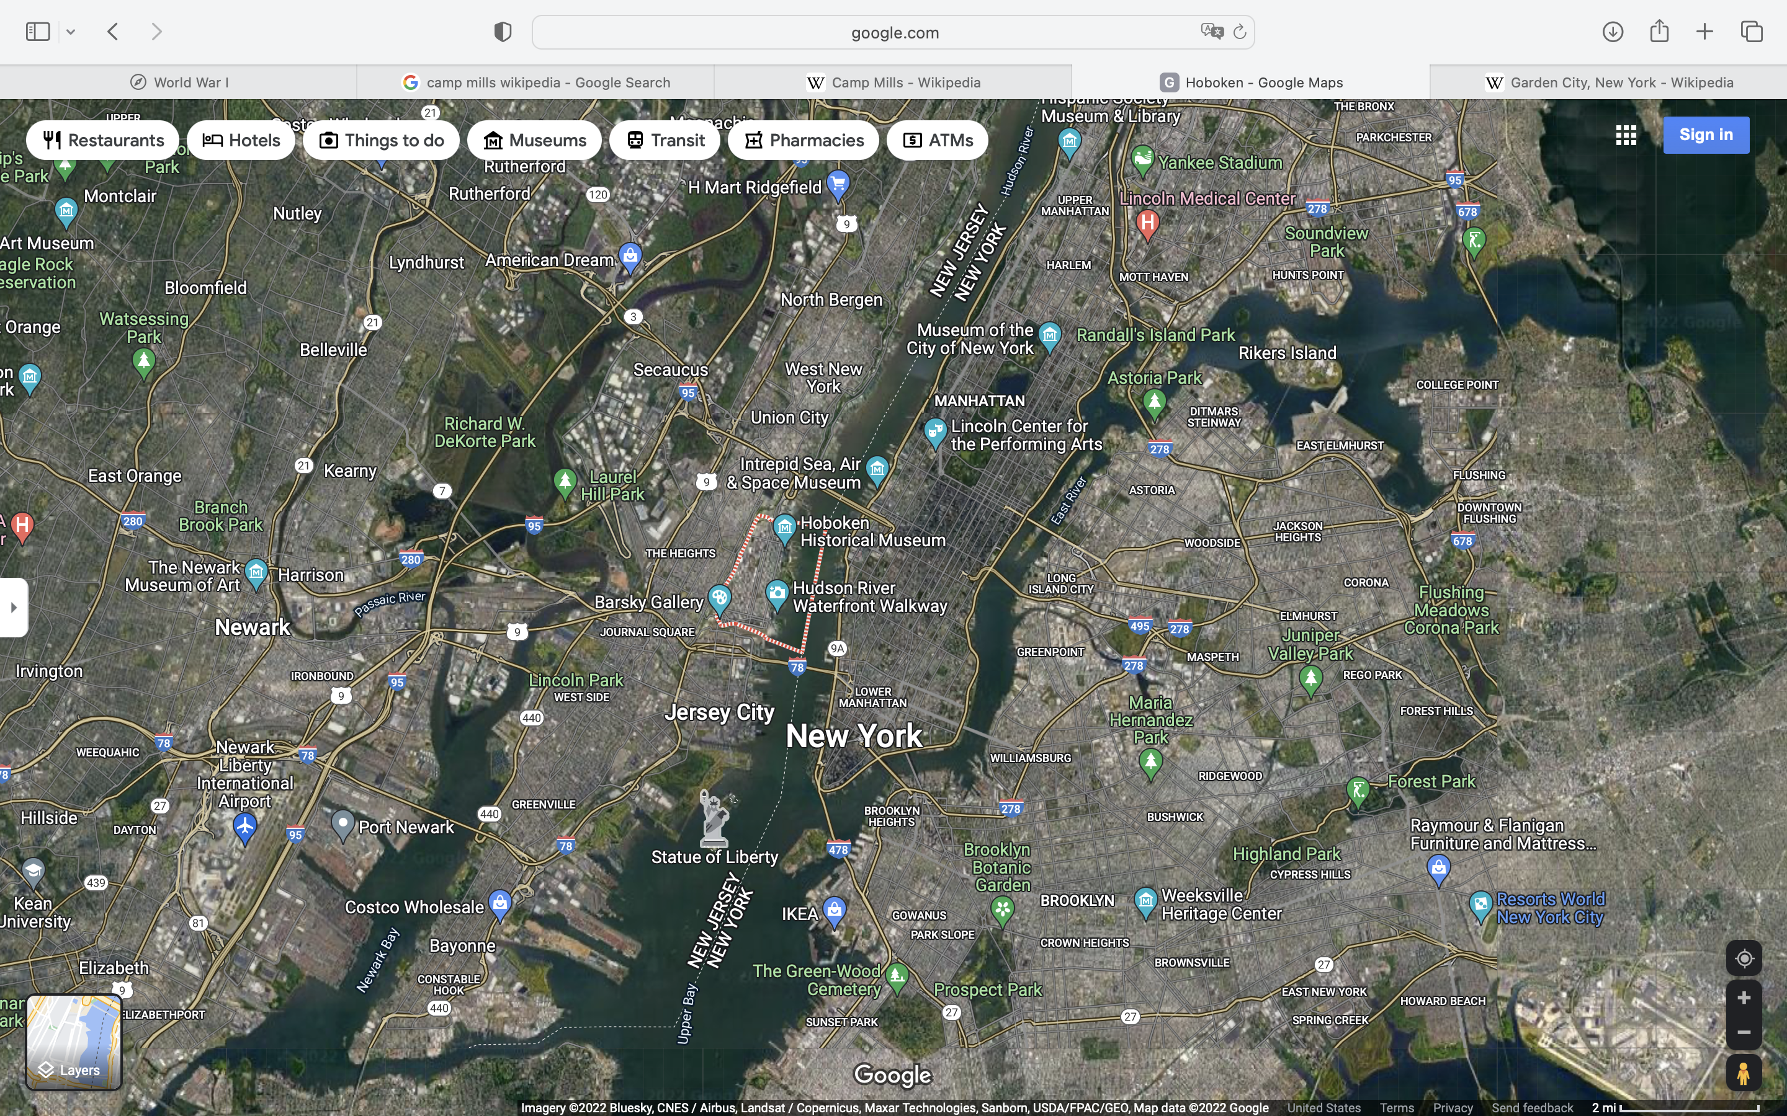The height and width of the screenshot is (1116, 1787).
Task: Toggle the Layers map type thumbnail
Action: (x=74, y=1042)
